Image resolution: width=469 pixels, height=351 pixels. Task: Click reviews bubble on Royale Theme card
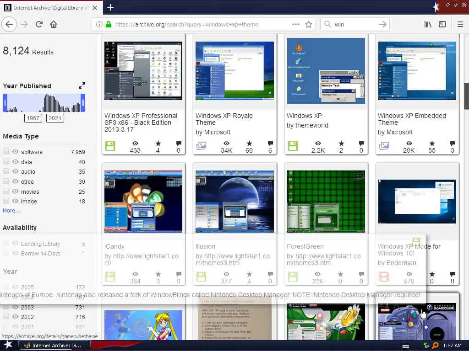[x=270, y=144]
